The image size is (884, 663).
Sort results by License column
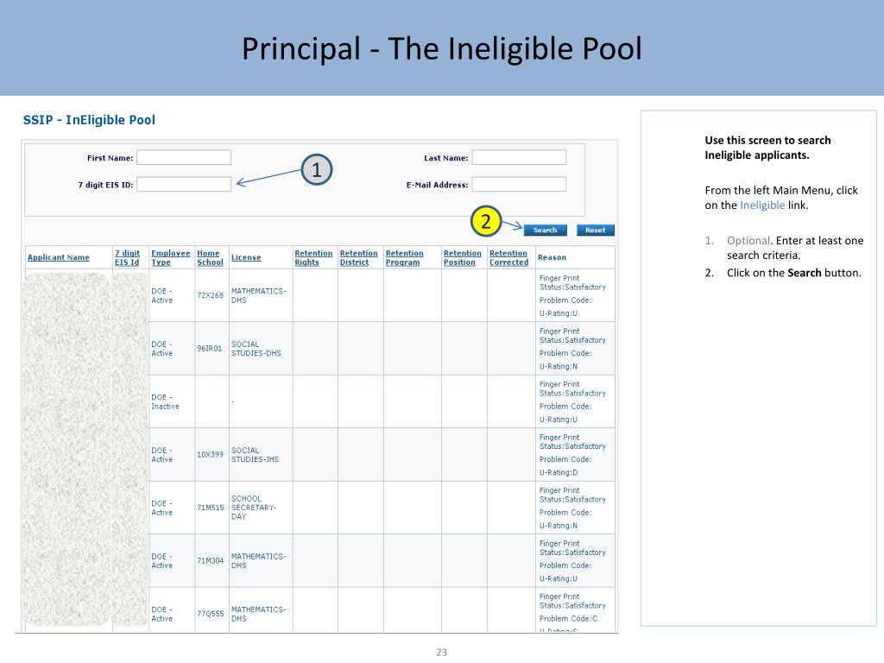(246, 257)
